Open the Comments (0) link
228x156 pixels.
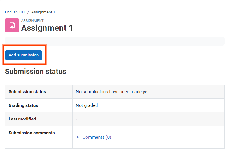coord(97,137)
